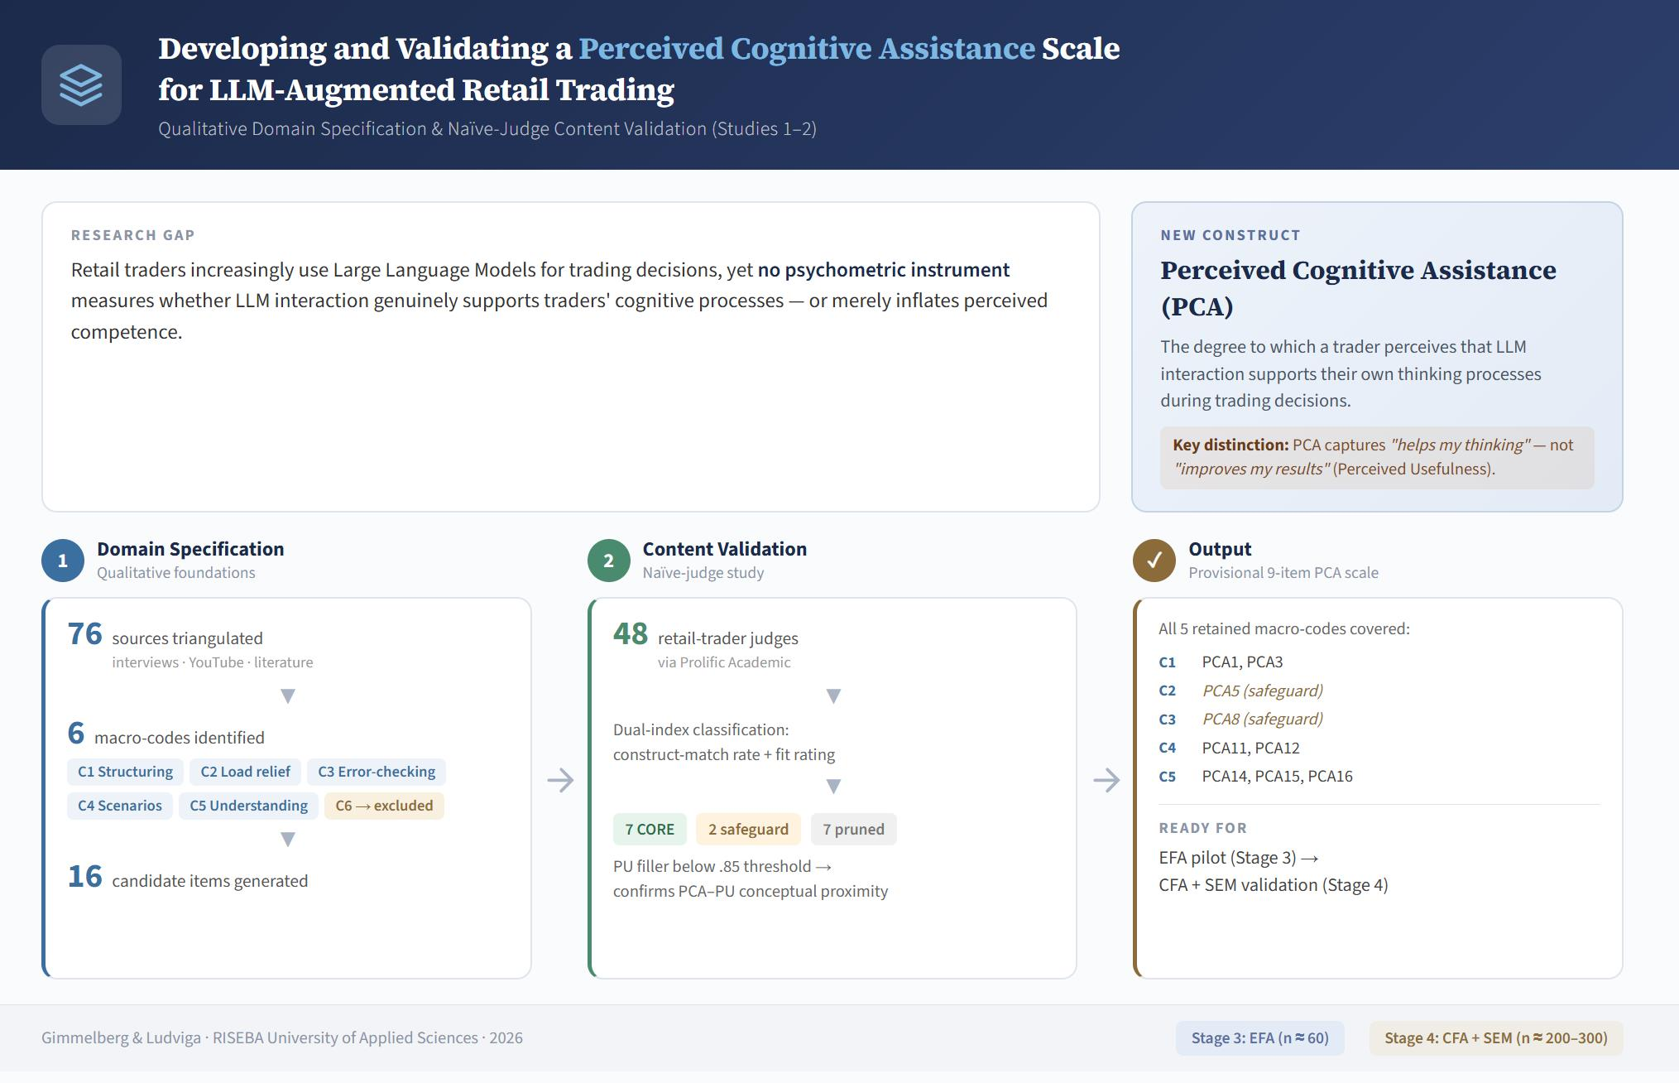This screenshot has height=1083, width=1679.
Task: Click Perceived Cognitive Assistance title highlight
Action: point(806,49)
